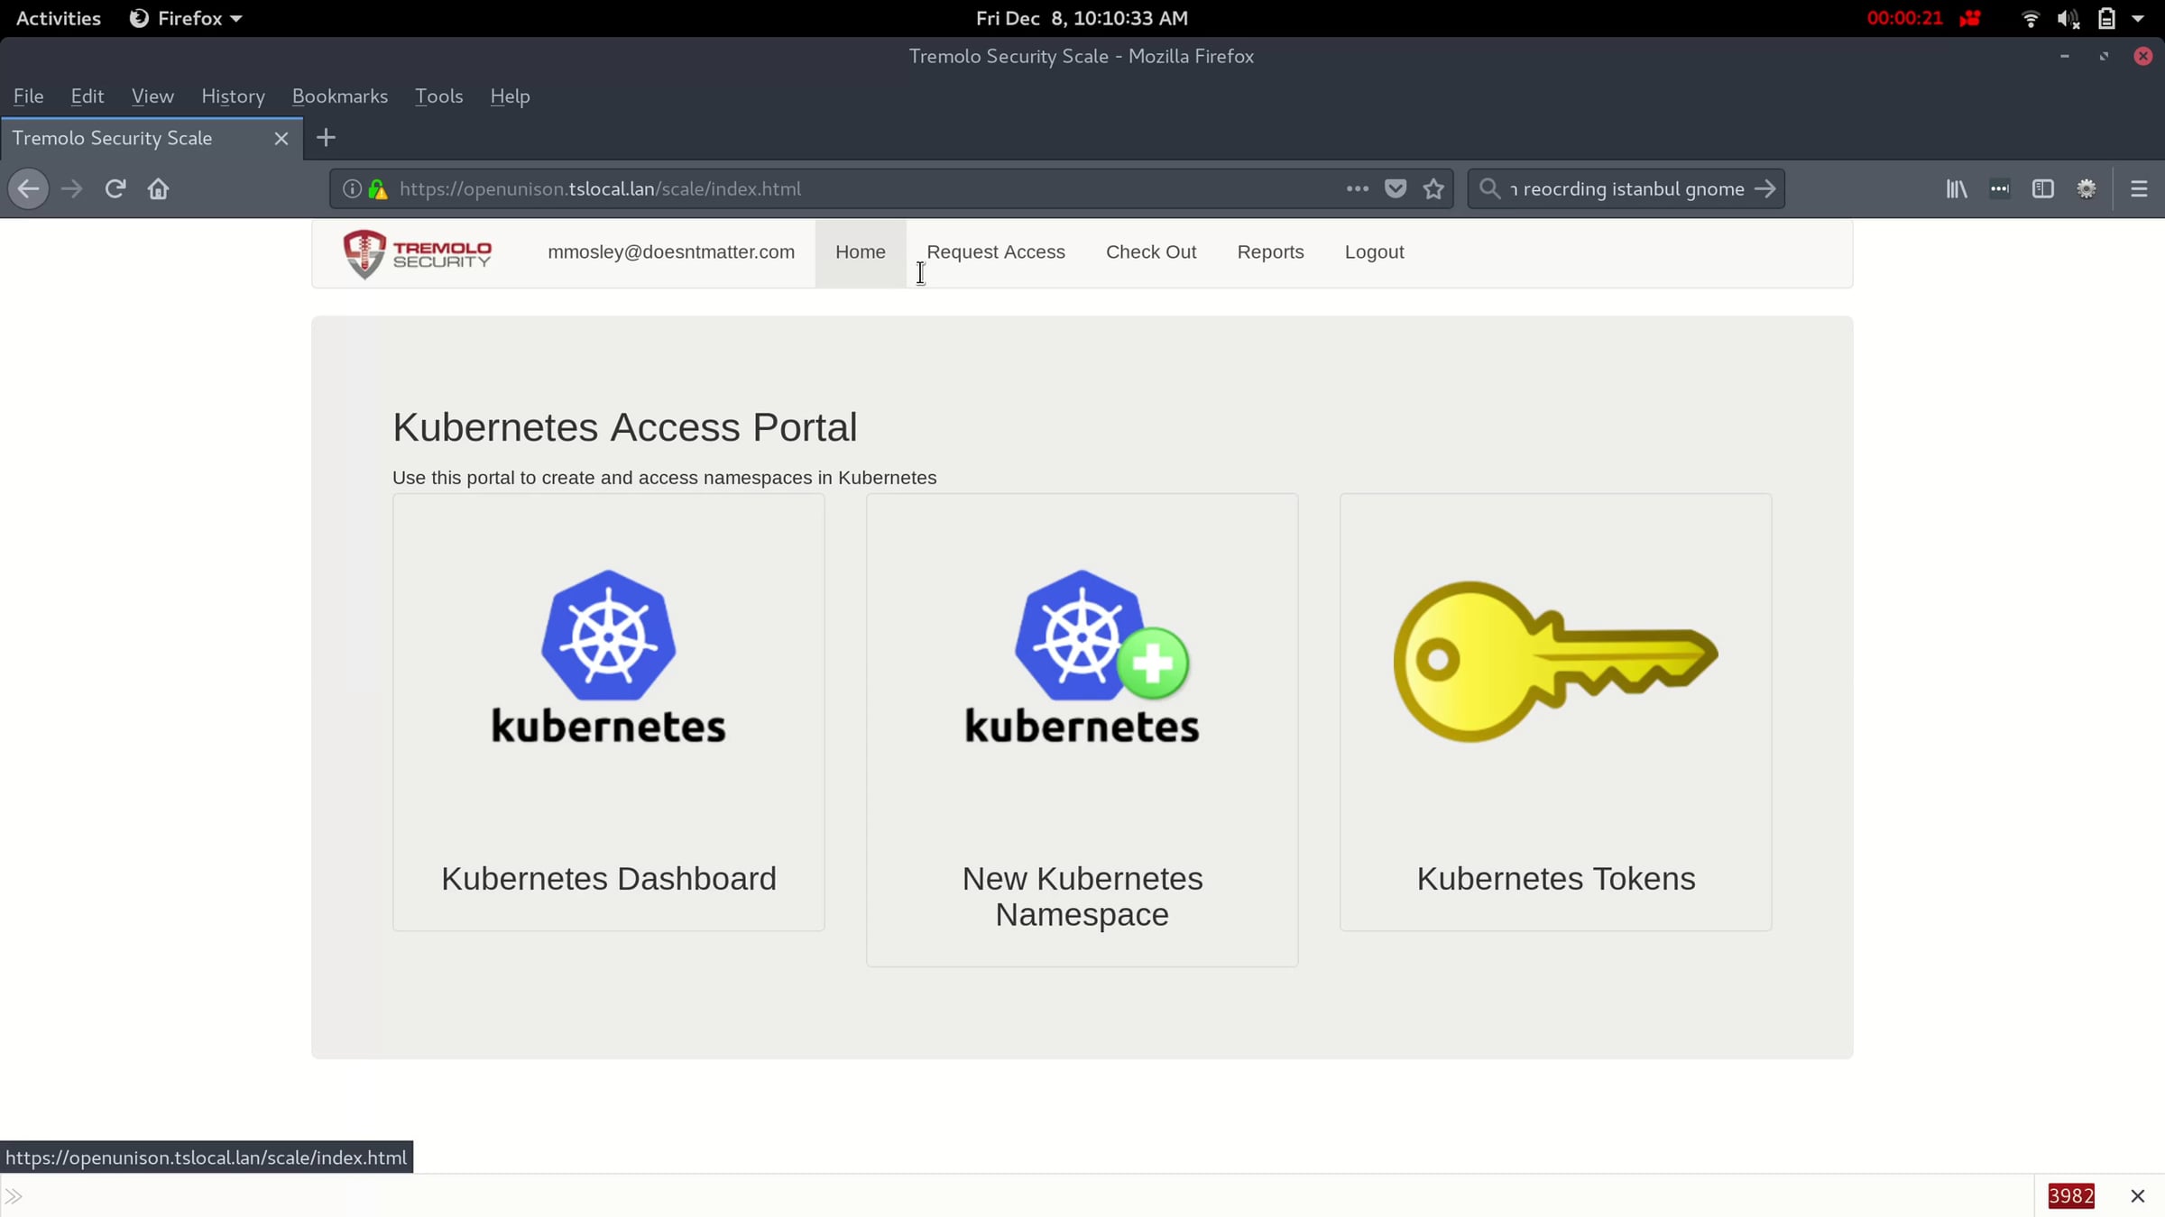Open the Reports page
Image resolution: width=2165 pixels, height=1217 pixels.
[x=1270, y=252]
